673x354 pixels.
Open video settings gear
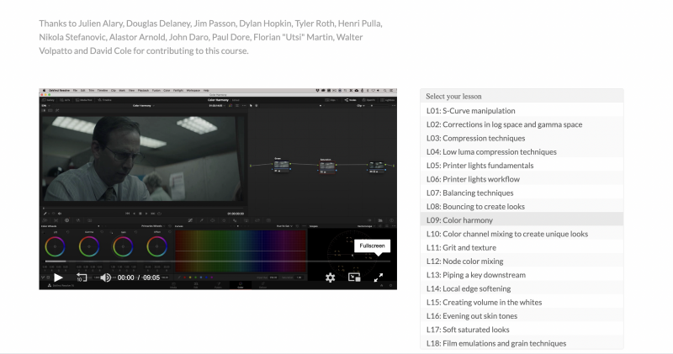(x=330, y=277)
